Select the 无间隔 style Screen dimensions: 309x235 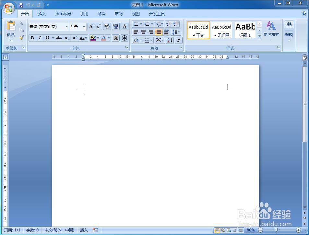tap(222, 30)
